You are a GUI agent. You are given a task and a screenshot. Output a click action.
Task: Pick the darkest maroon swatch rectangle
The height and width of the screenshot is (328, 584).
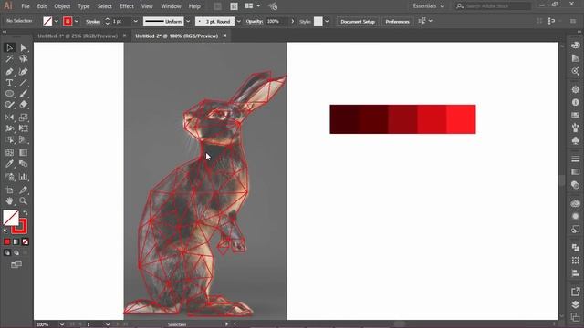click(345, 119)
